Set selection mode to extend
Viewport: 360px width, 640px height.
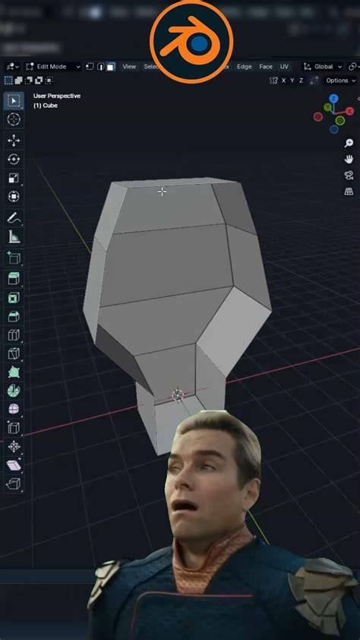click(18, 81)
